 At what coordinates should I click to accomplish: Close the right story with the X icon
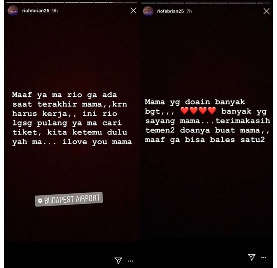pyautogui.click(x=266, y=11)
